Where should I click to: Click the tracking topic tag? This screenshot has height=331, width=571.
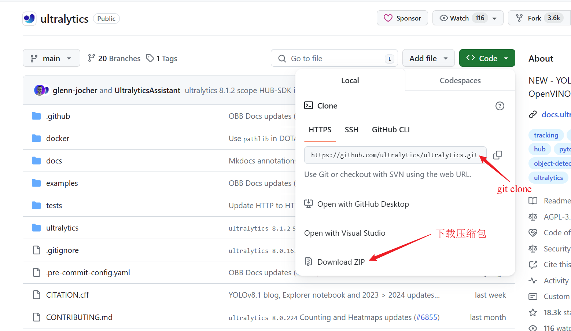pyautogui.click(x=546, y=135)
